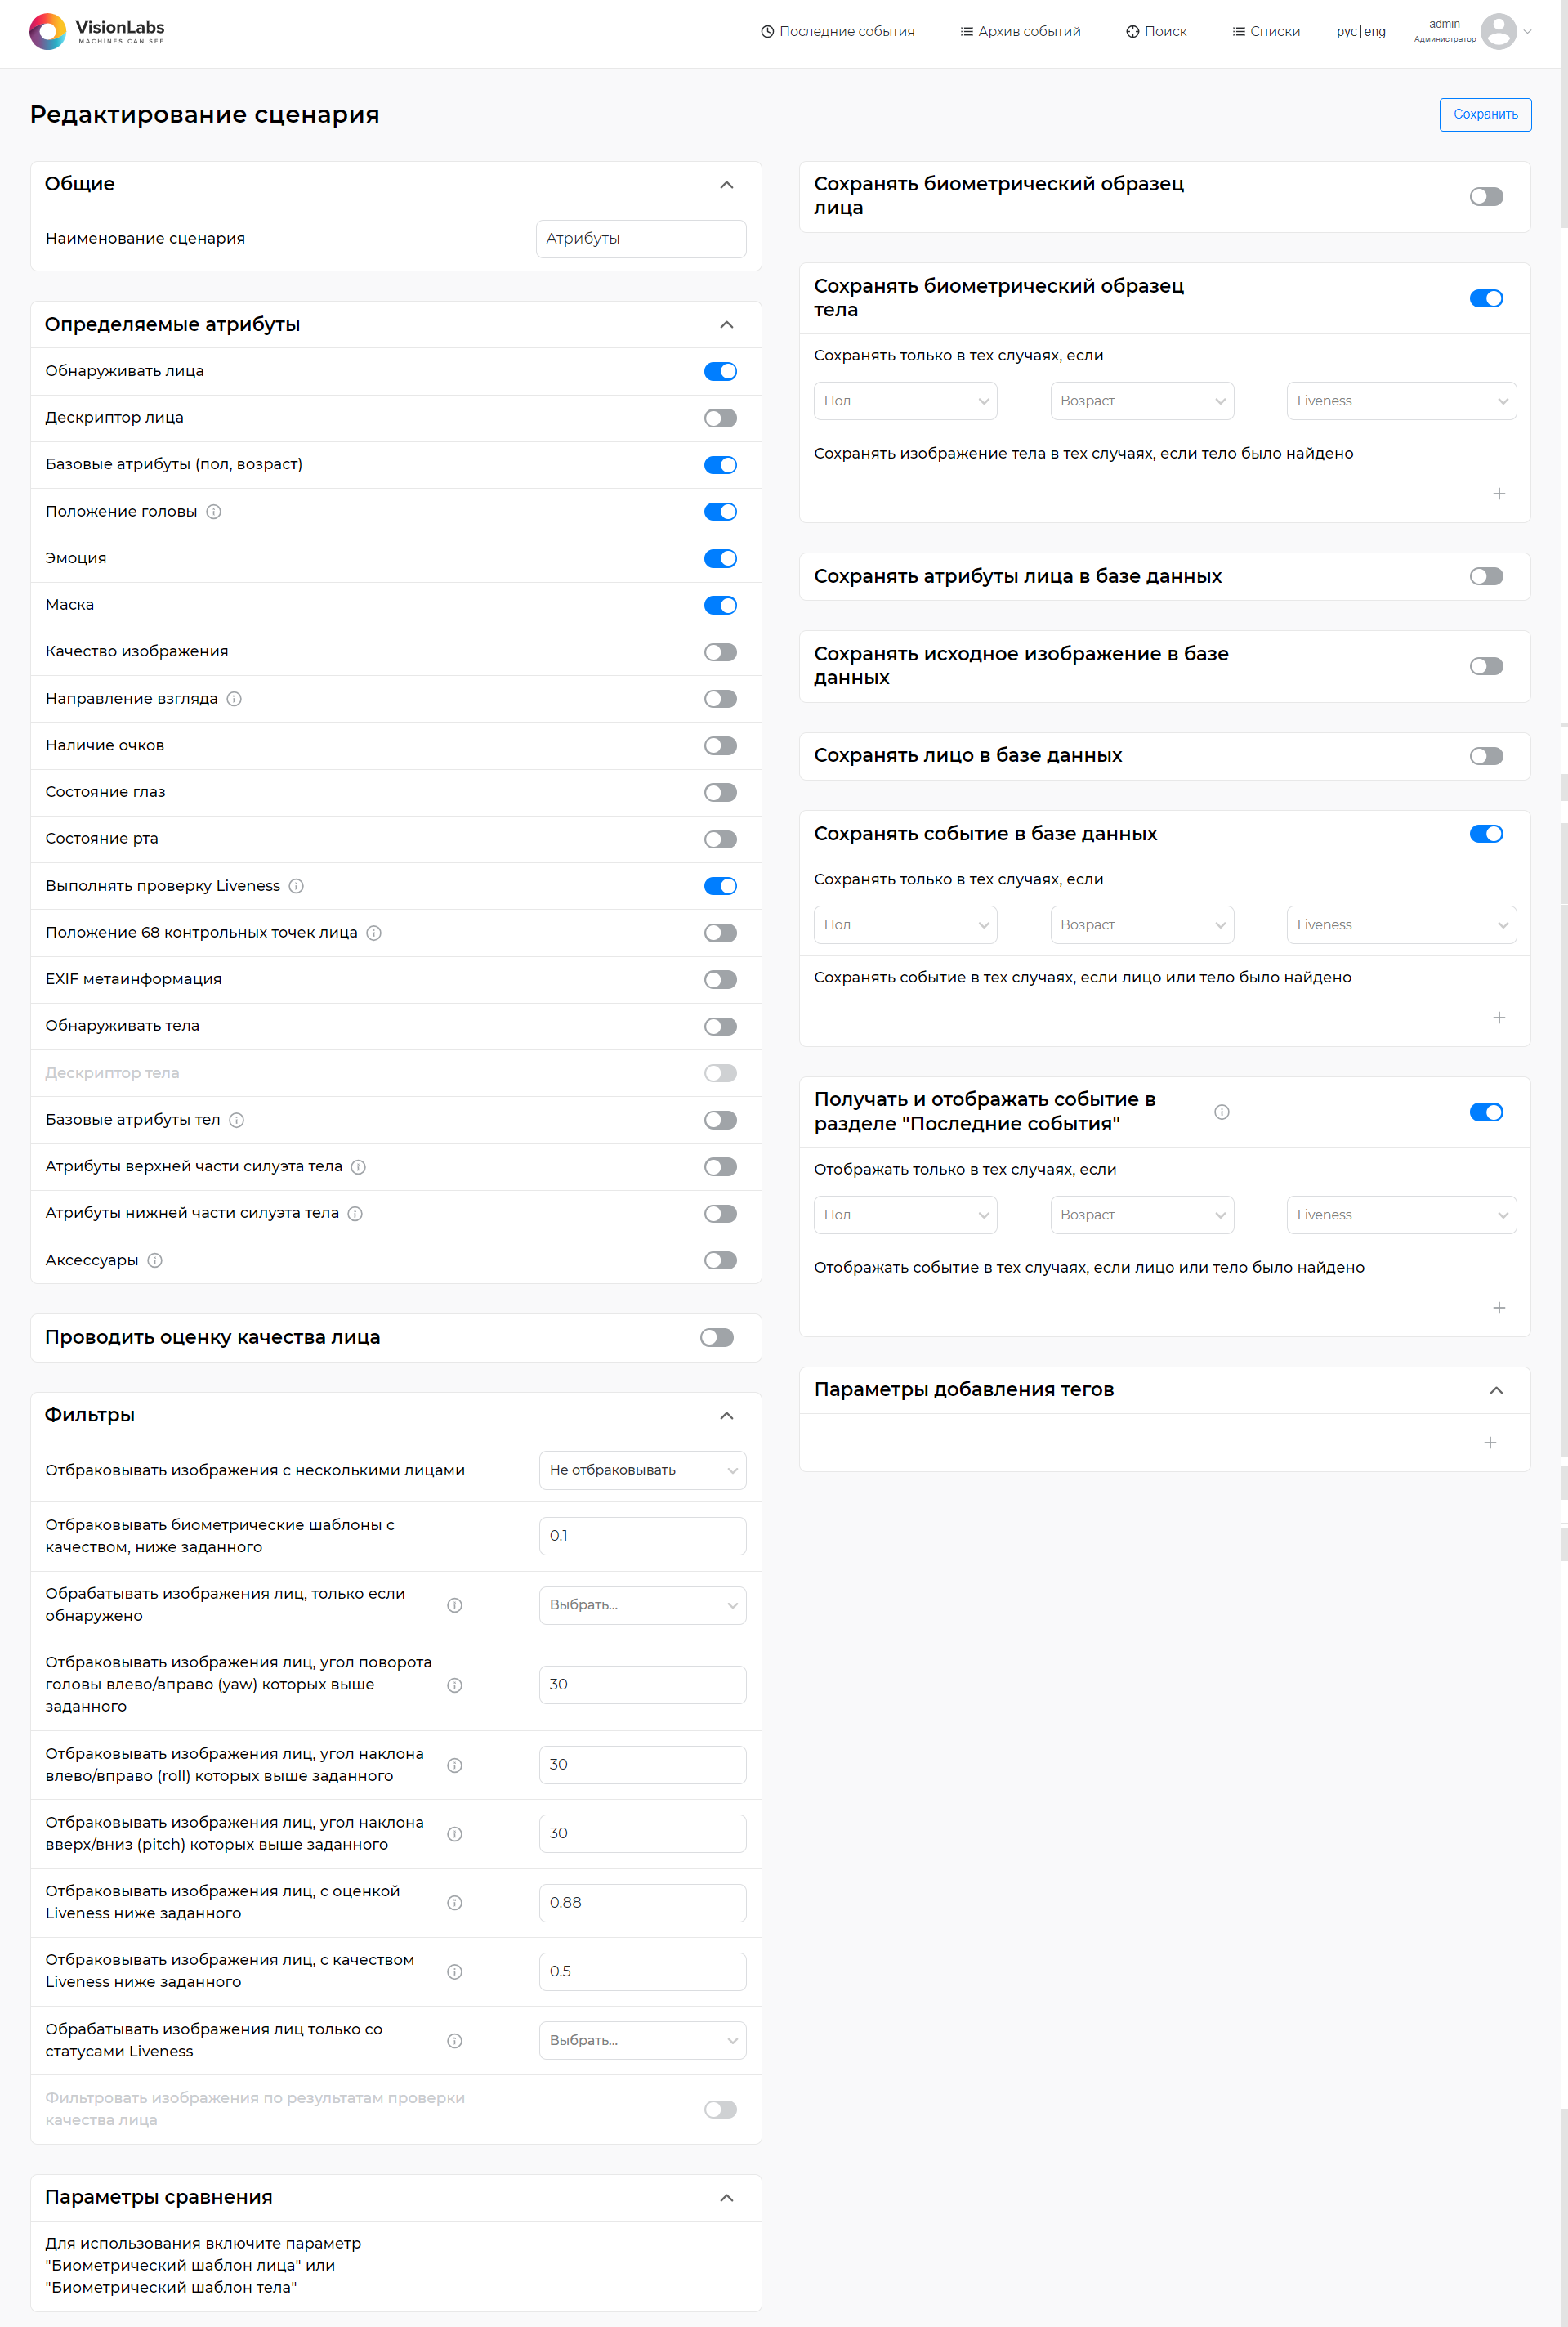Click info icon next to Аксессуары
The image size is (1568, 2327).
click(x=155, y=1260)
